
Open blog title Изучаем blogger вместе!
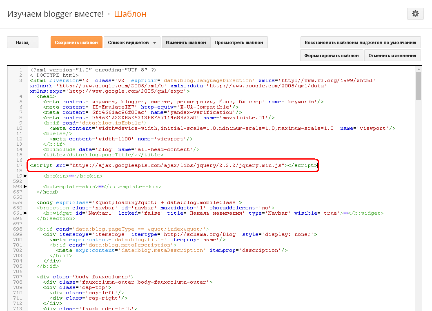click(56, 14)
